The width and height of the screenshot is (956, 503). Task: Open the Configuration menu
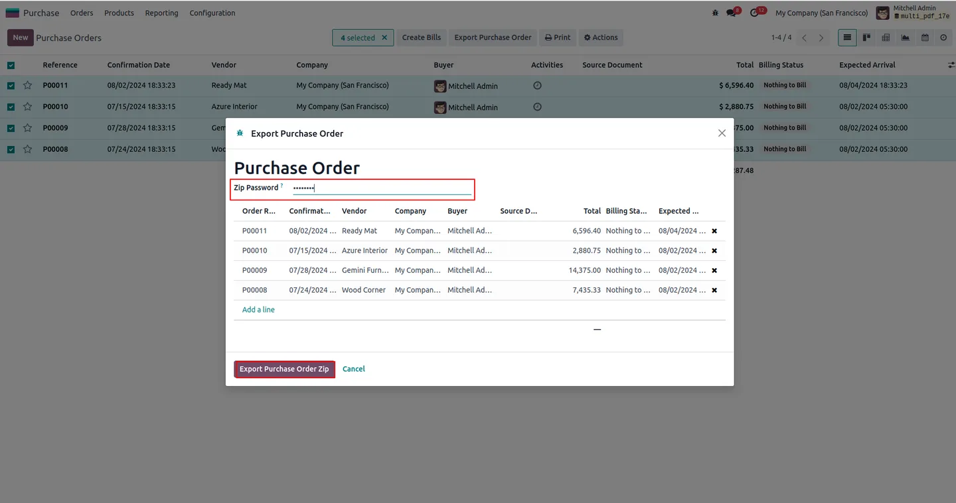click(212, 13)
